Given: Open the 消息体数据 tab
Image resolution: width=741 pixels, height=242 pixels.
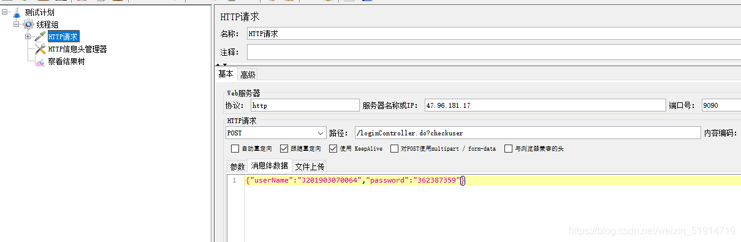Looking at the screenshot, I should 269,165.
